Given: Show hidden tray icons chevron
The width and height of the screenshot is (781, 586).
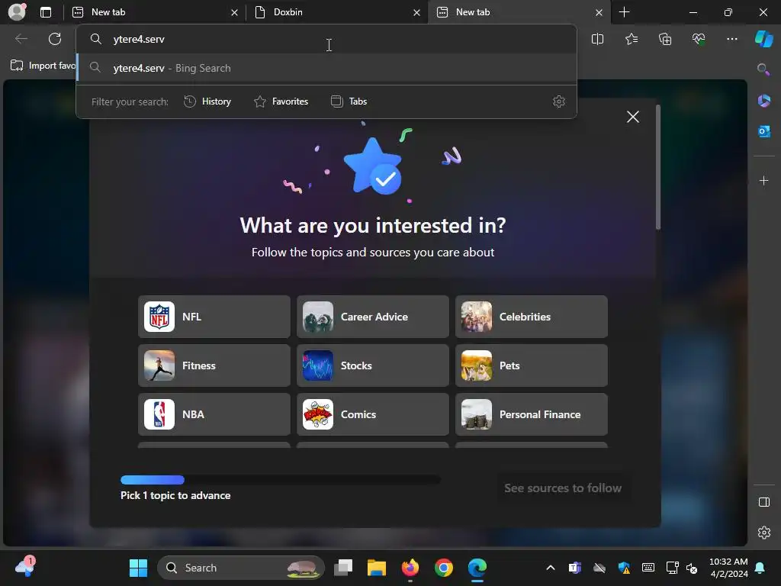Looking at the screenshot, I should pyautogui.click(x=551, y=568).
